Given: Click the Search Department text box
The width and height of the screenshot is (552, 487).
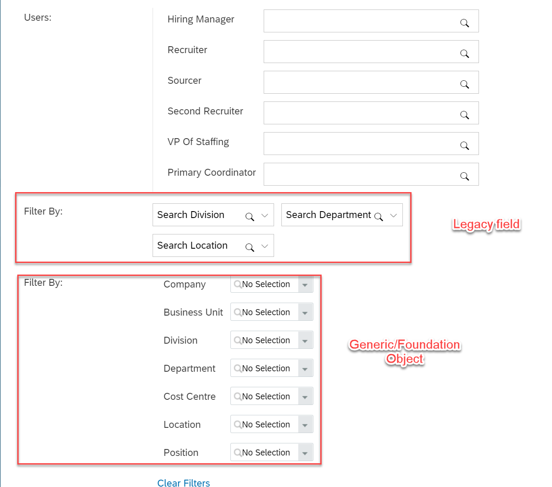Looking at the screenshot, I should coord(342,215).
